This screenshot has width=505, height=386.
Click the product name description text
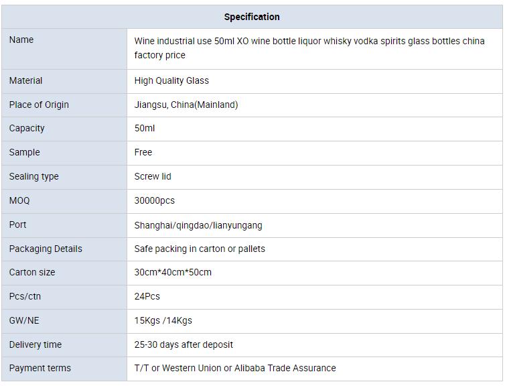(x=309, y=48)
